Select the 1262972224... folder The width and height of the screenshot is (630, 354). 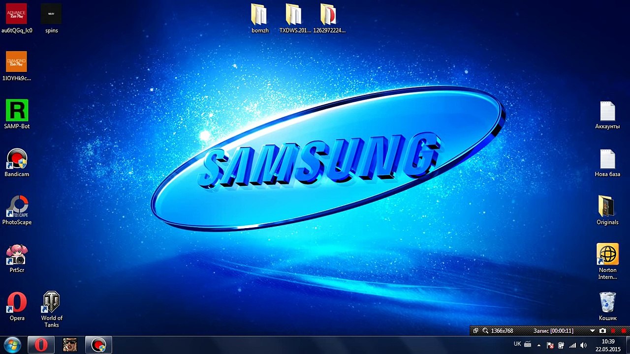(329, 18)
